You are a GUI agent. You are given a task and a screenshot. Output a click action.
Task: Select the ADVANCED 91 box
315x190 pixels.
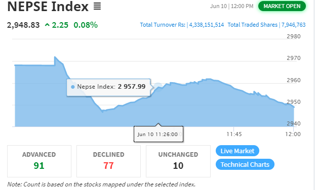39,161
